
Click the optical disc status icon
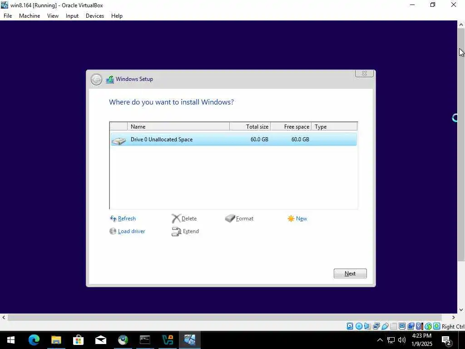[x=359, y=326]
